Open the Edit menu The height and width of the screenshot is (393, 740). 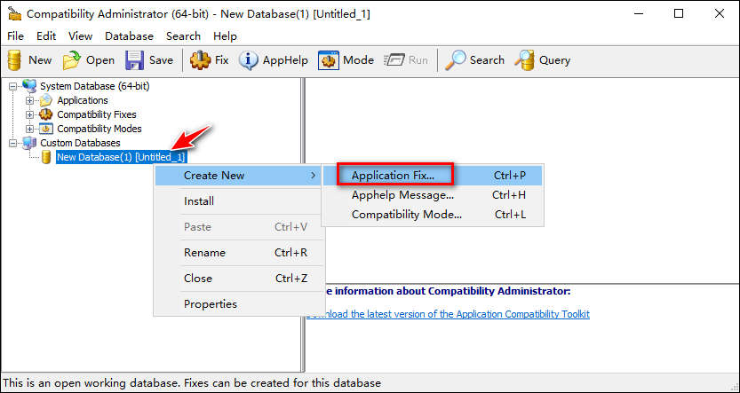(46, 36)
